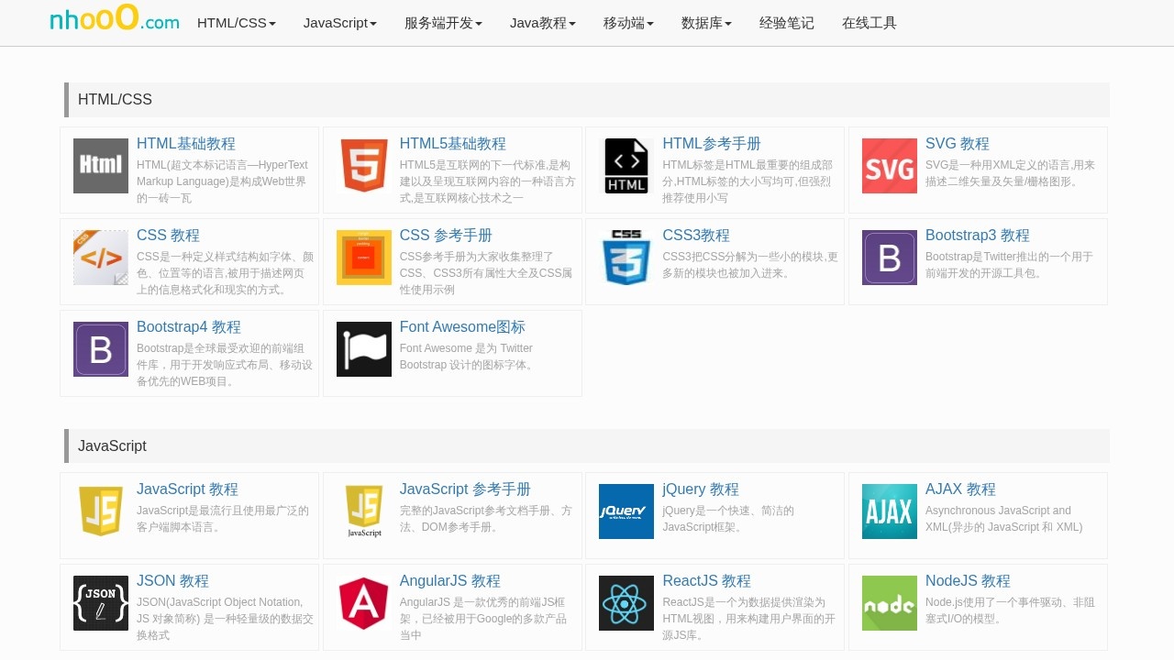The height and width of the screenshot is (660, 1174).
Task: Expand the 数据库 dropdown
Action: point(706,23)
